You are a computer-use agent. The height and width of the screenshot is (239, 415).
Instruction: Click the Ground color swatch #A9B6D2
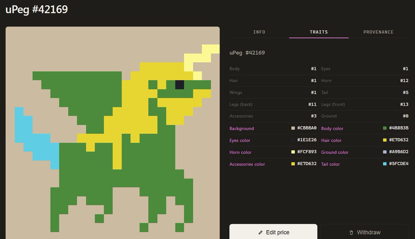point(385,152)
